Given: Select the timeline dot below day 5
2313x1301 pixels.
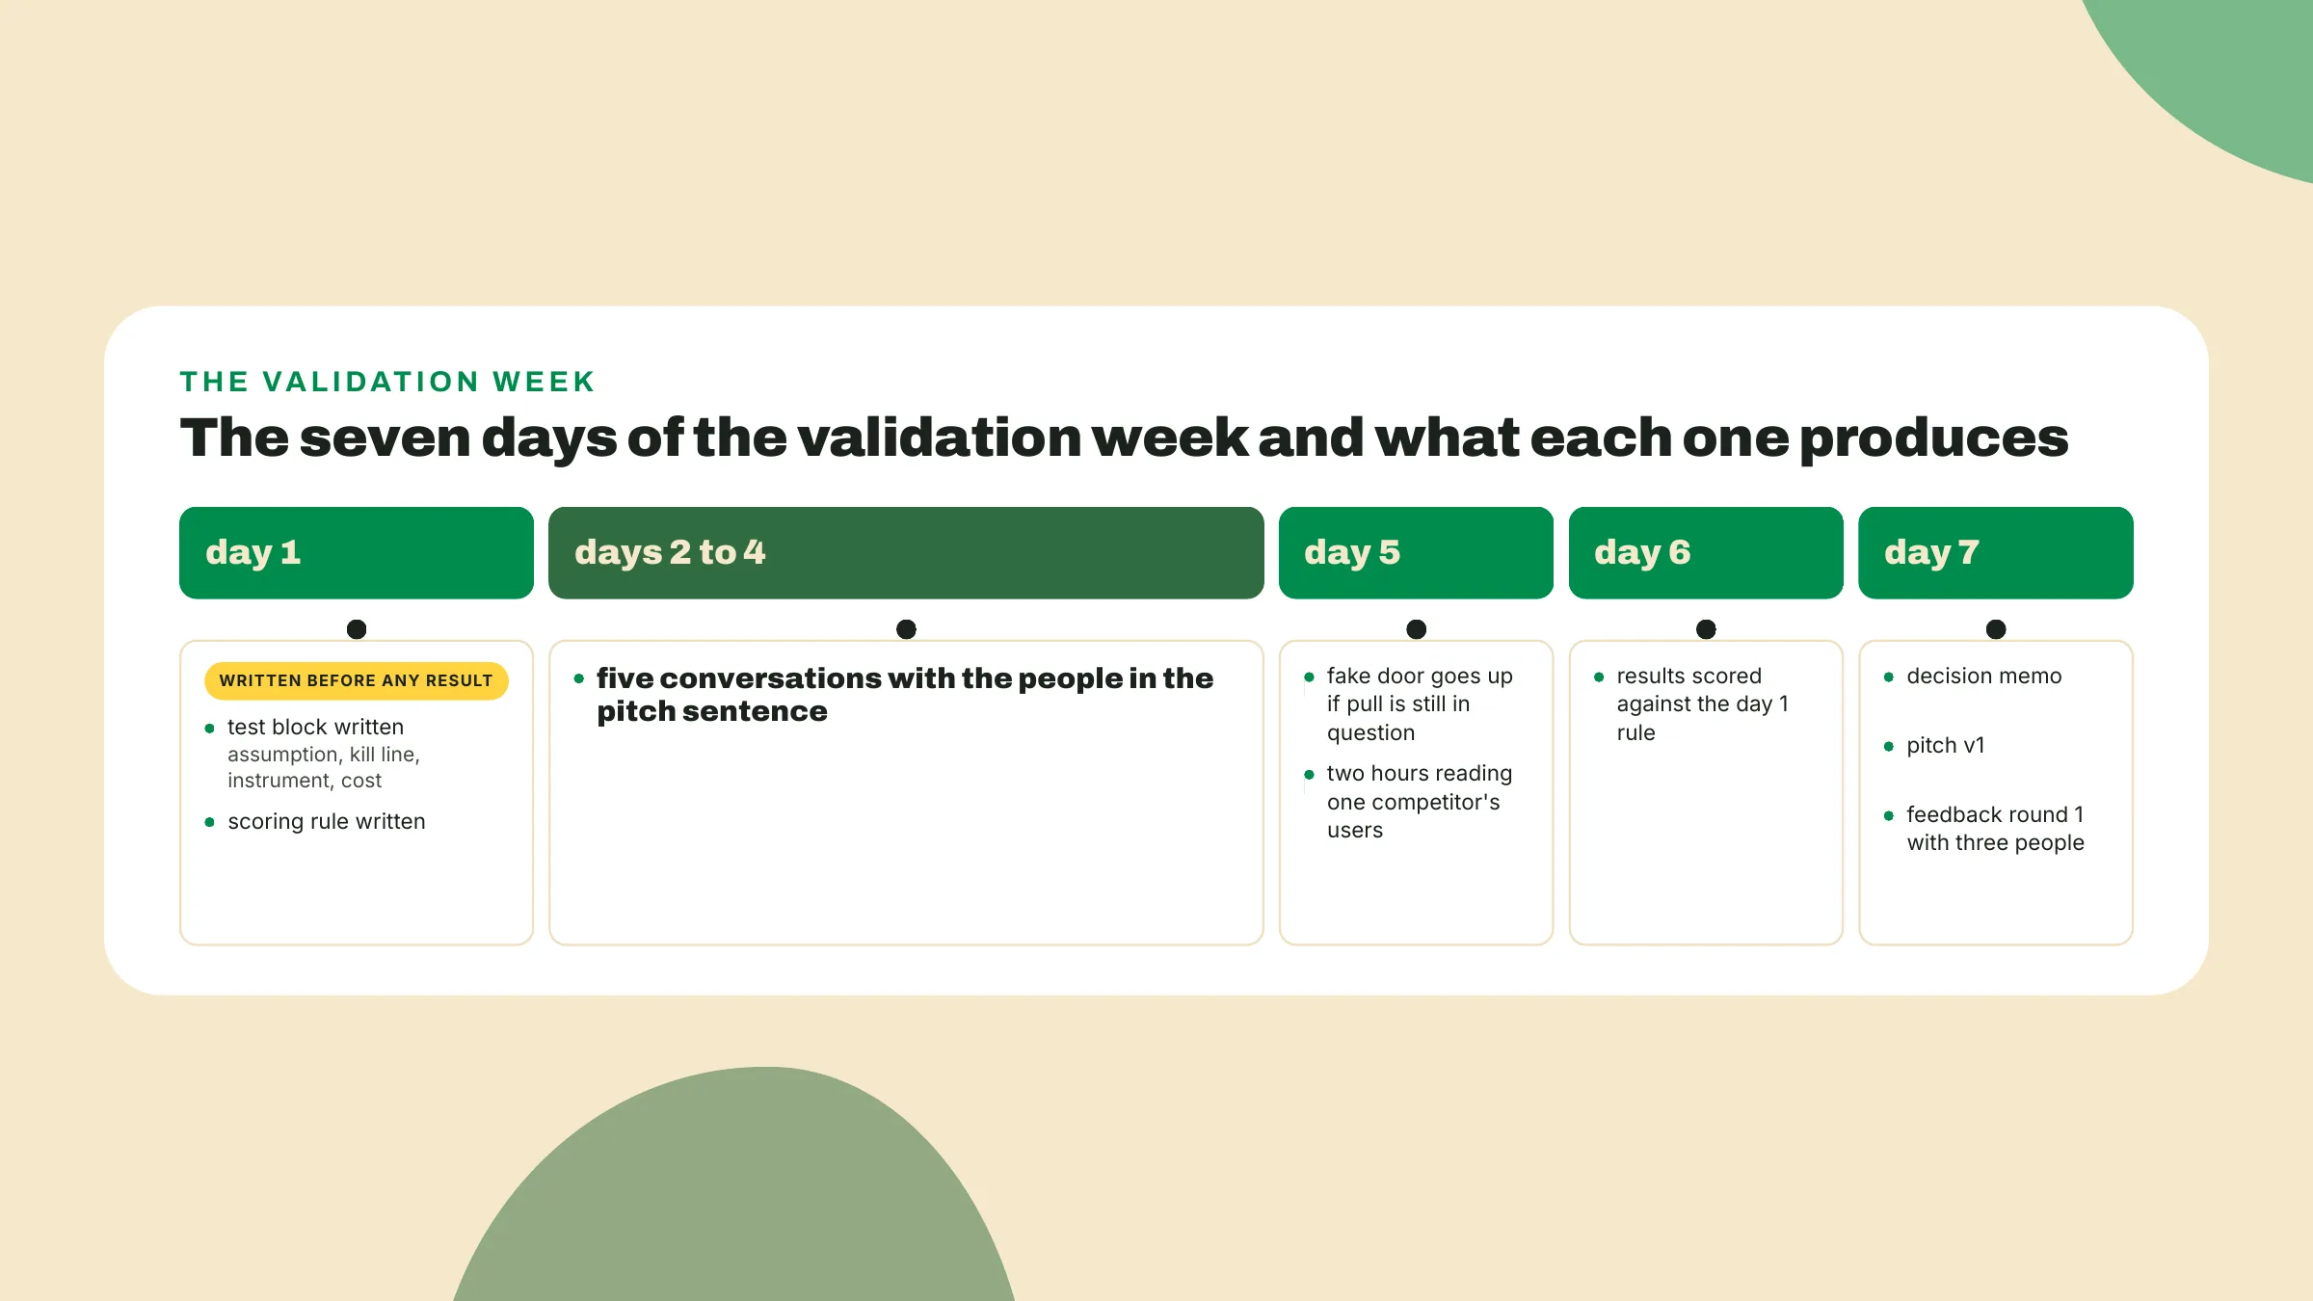Looking at the screenshot, I should pos(1416,629).
